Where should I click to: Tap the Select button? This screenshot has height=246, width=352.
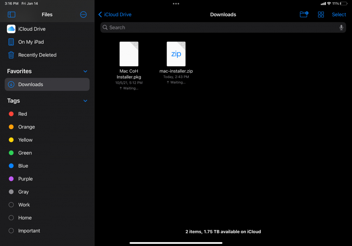339,14
